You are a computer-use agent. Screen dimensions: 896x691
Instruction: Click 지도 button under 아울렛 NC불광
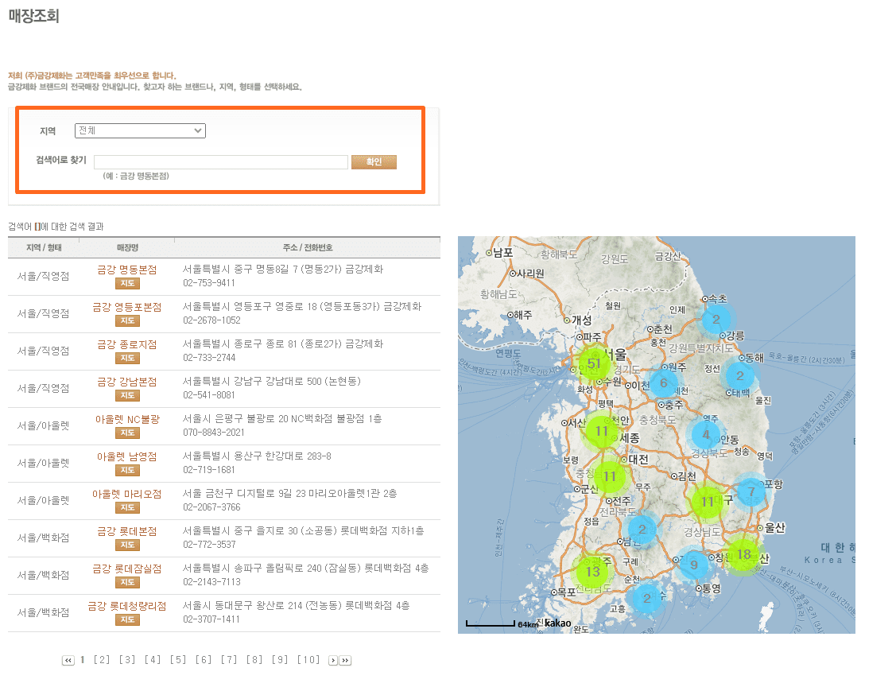127,433
